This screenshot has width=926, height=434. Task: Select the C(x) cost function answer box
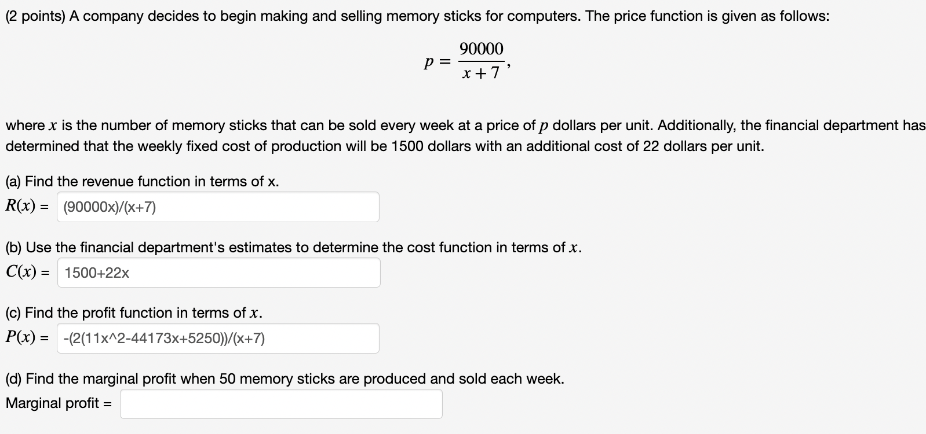[218, 272]
